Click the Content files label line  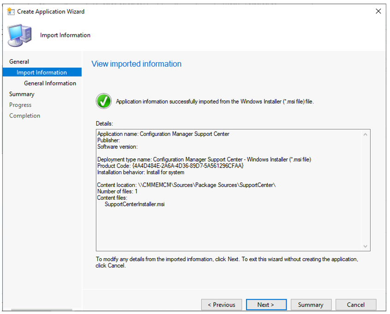(x=112, y=198)
